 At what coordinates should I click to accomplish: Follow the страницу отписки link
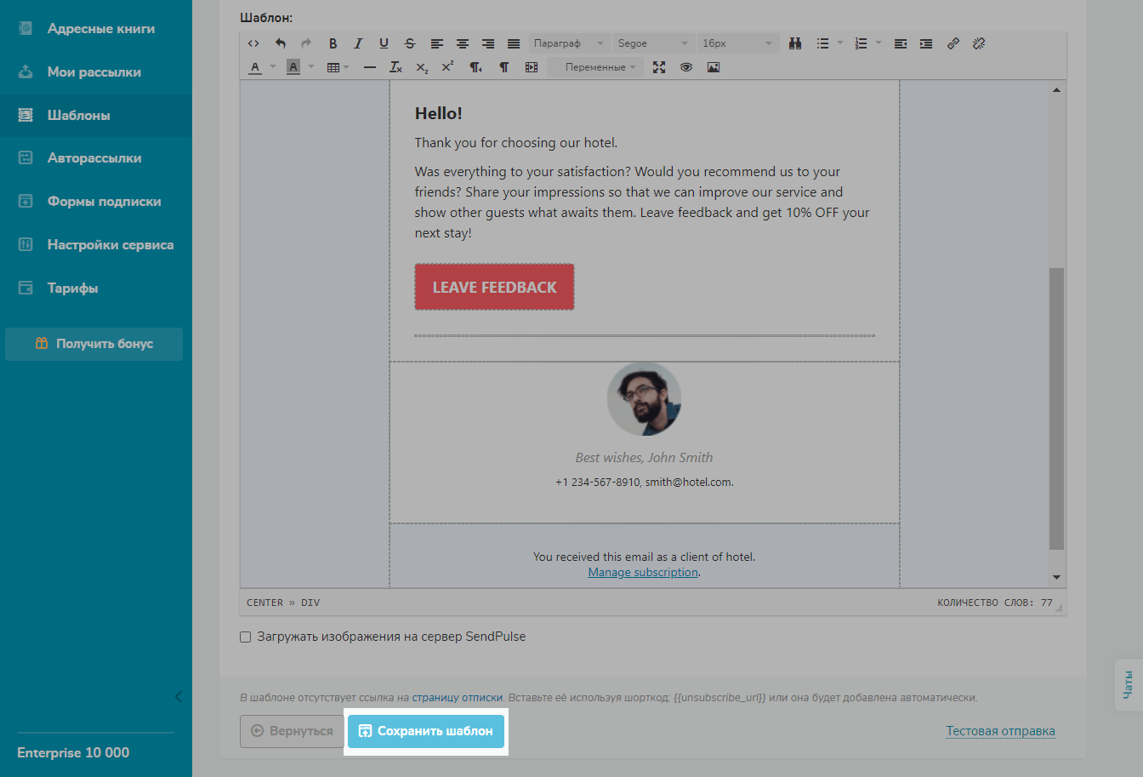(x=458, y=698)
